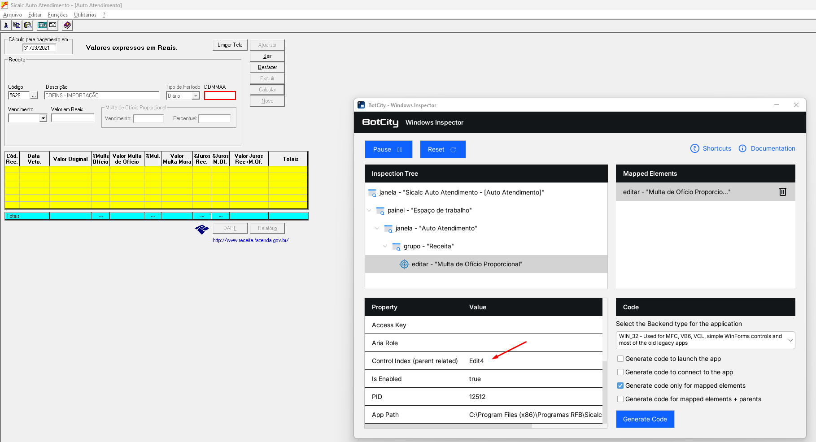Delete mapped element with trash icon
816x442 pixels.
coord(782,192)
